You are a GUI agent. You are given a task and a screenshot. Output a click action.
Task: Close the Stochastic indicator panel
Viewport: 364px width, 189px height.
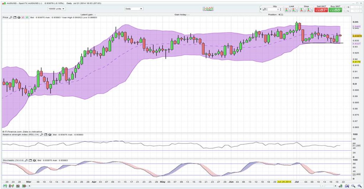(34, 160)
